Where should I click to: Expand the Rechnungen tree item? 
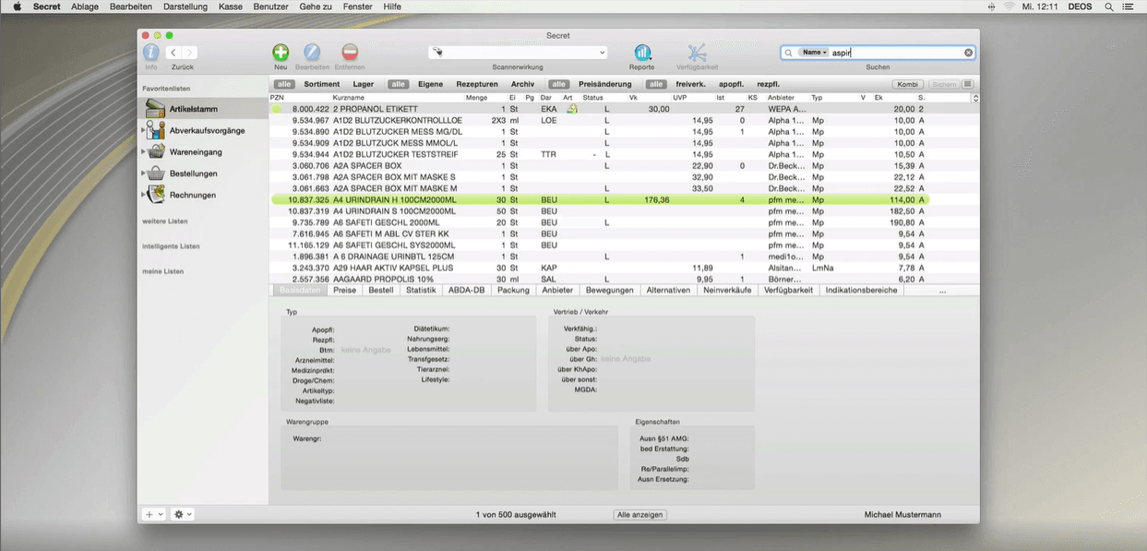(x=143, y=195)
